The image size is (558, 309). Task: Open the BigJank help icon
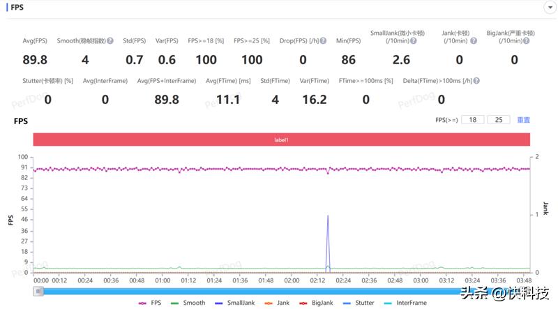527,41
